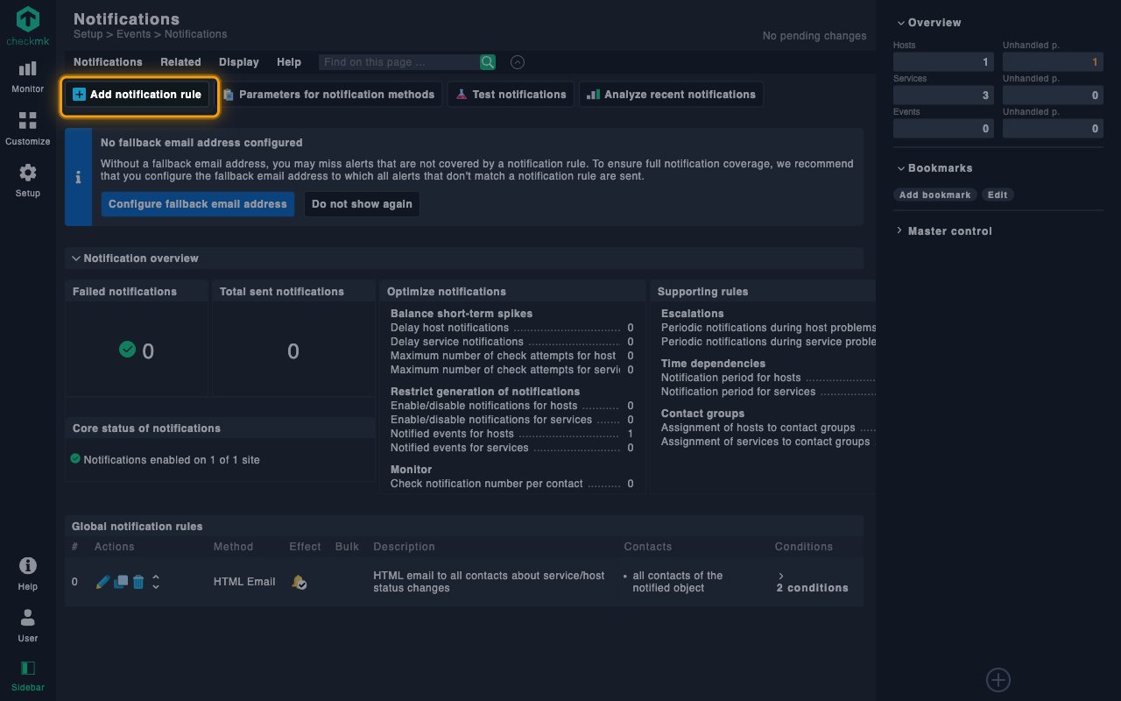Open Test notifications
This screenshot has height=701, width=1121.
click(x=511, y=95)
